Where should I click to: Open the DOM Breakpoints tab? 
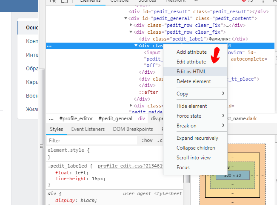133,129
